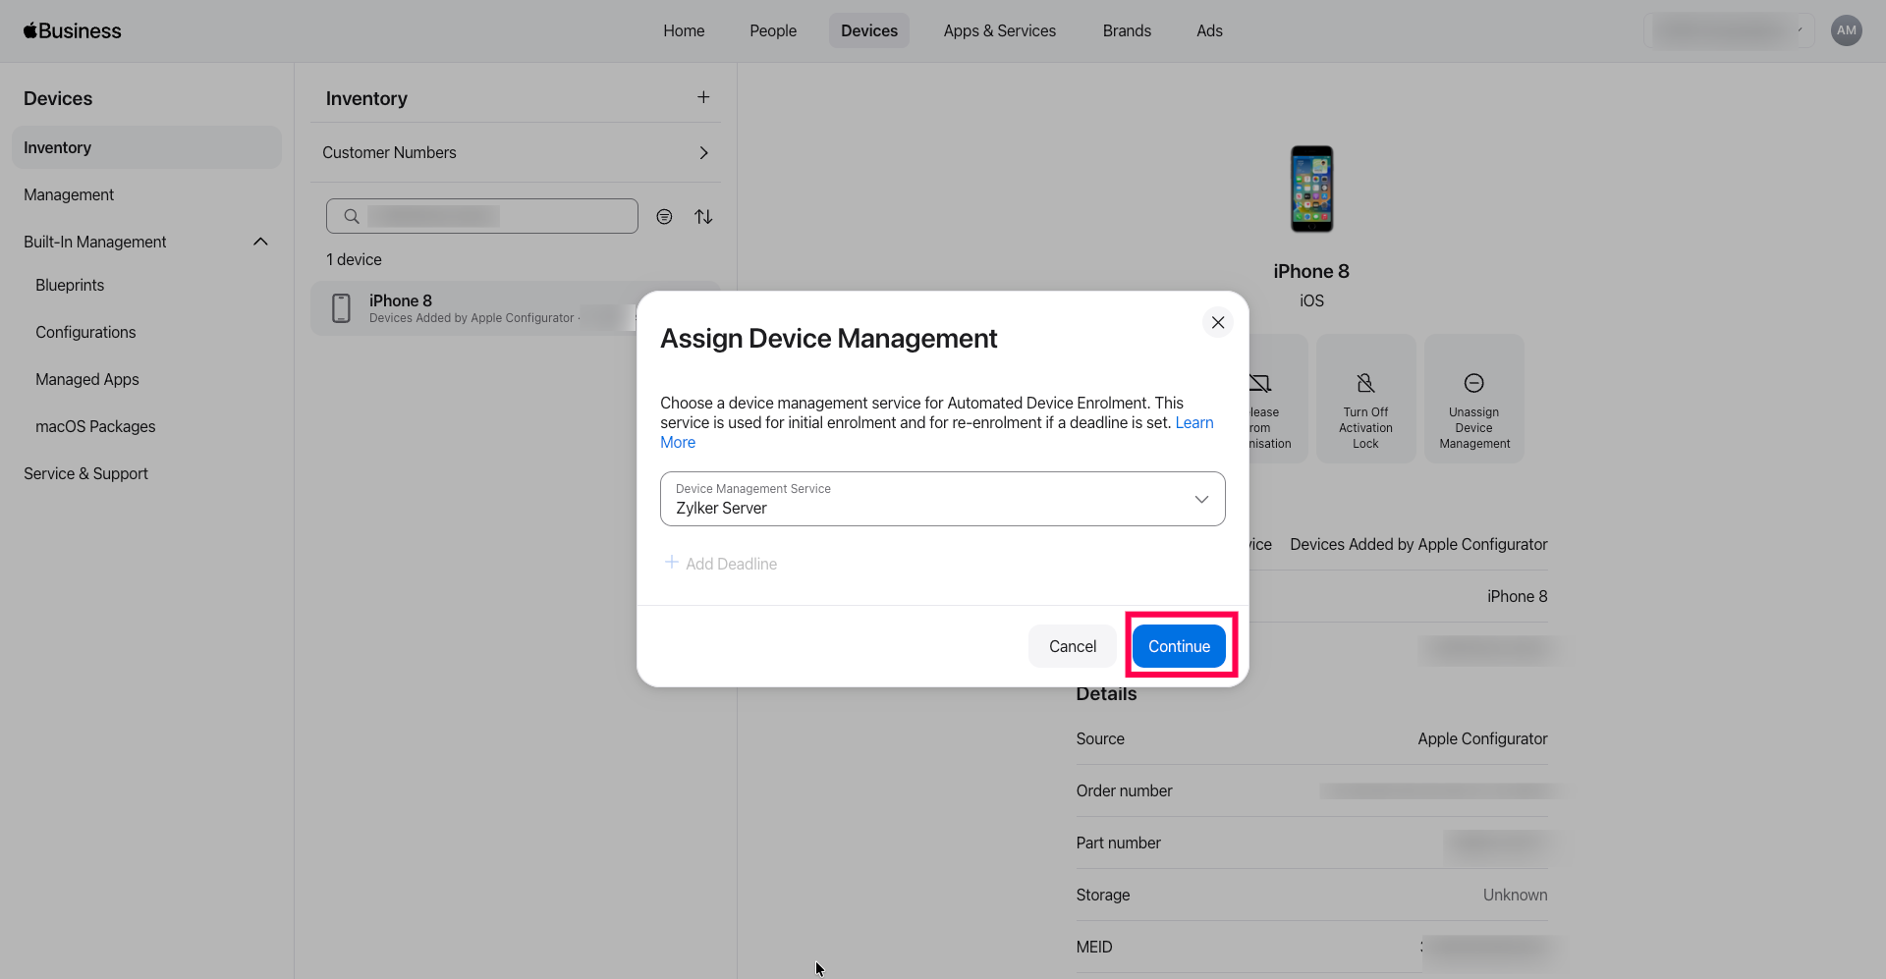Screen dimensions: 1886x979
Task: Close the Assign Device Management dialog
Action: coord(1218,322)
